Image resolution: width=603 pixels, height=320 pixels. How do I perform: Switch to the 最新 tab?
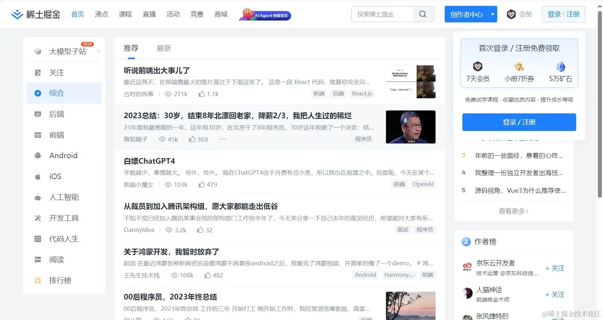(x=164, y=48)
